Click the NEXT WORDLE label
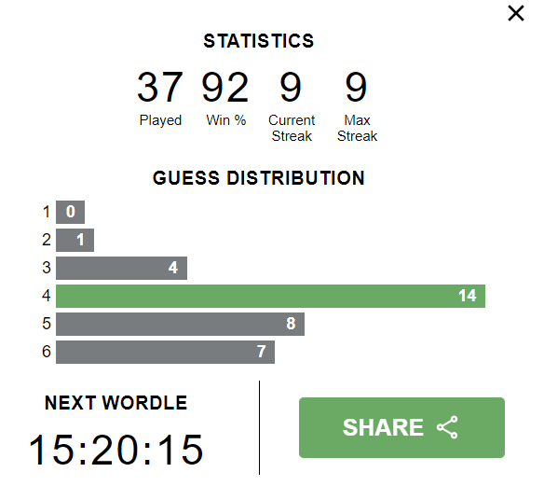544x486 pixels. tap(116, 403)
